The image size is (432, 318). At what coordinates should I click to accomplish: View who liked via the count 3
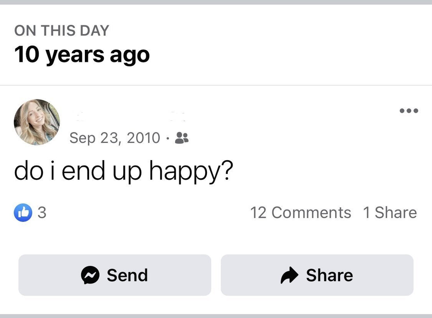click(42, 213)
